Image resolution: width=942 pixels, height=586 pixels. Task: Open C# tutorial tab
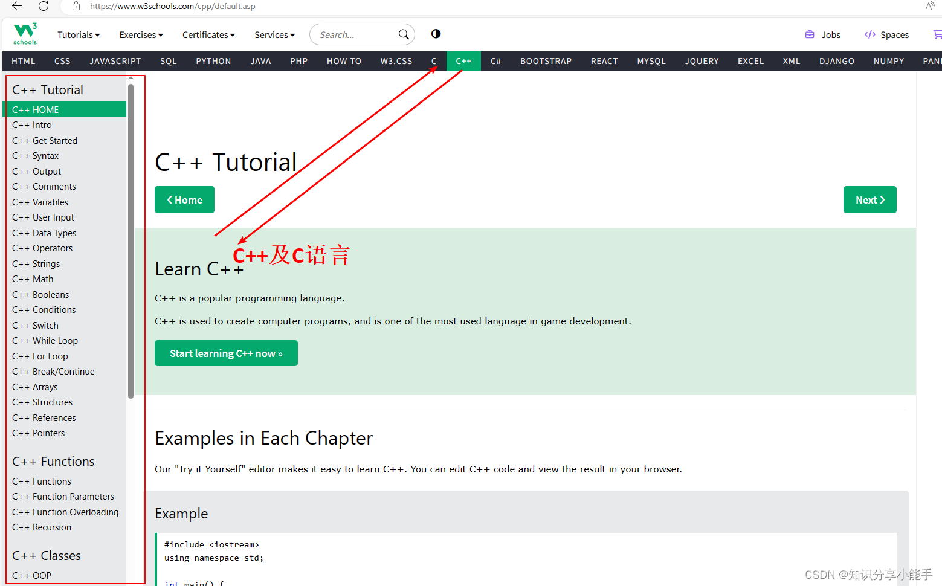pos(495,61)
